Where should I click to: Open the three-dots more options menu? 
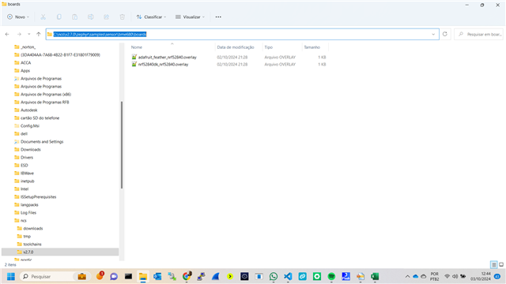pos(218,17)
